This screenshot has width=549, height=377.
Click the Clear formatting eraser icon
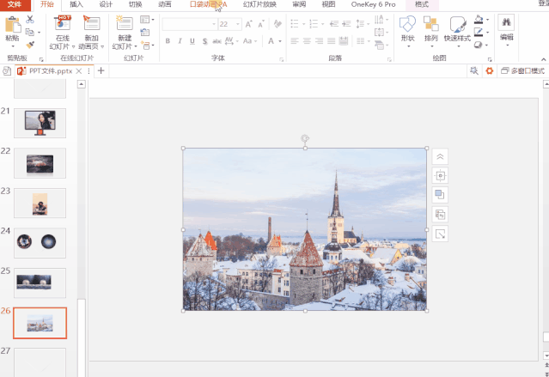[278, 24]
